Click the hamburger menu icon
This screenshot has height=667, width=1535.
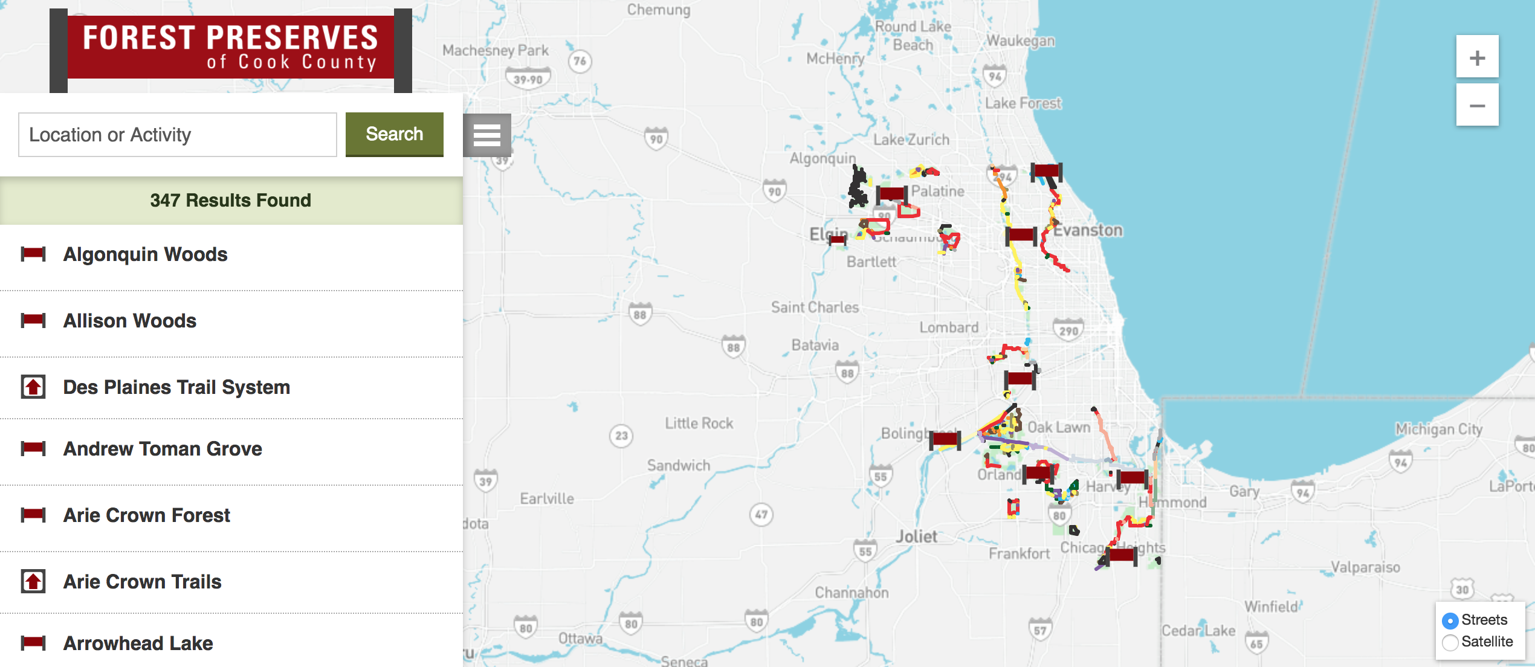(486, 135)
